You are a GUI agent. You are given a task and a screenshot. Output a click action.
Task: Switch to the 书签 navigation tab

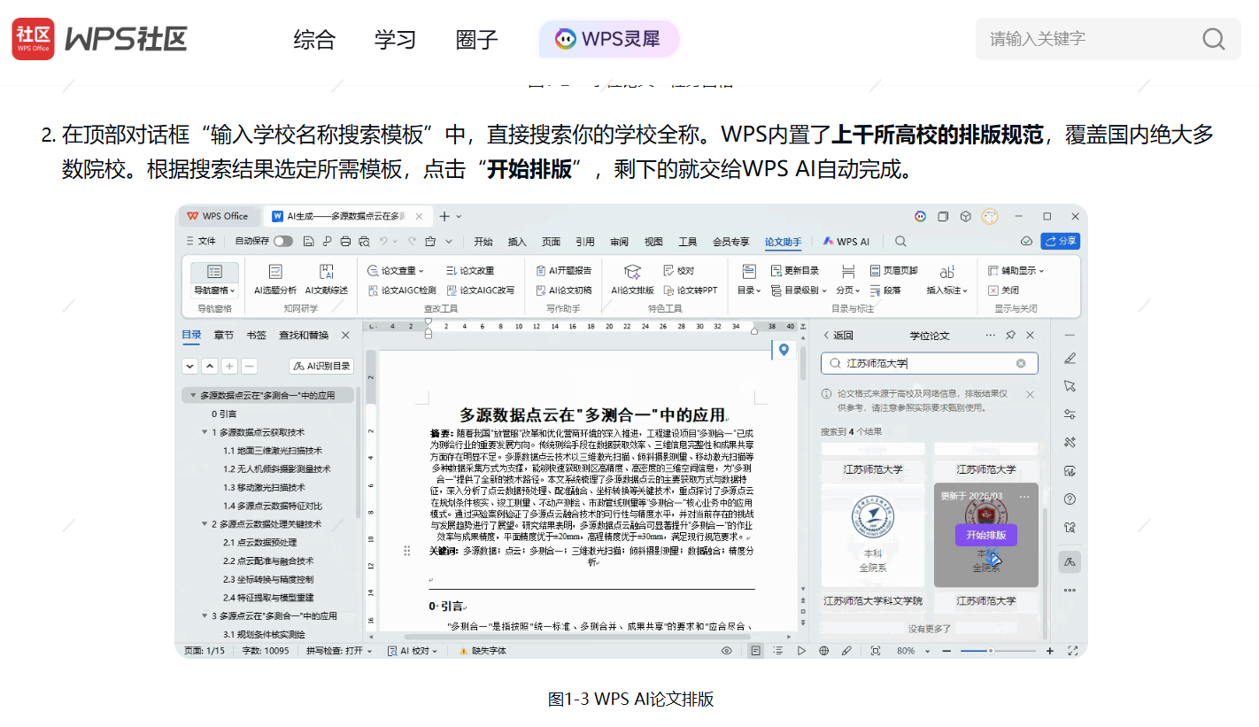(256, 335)
